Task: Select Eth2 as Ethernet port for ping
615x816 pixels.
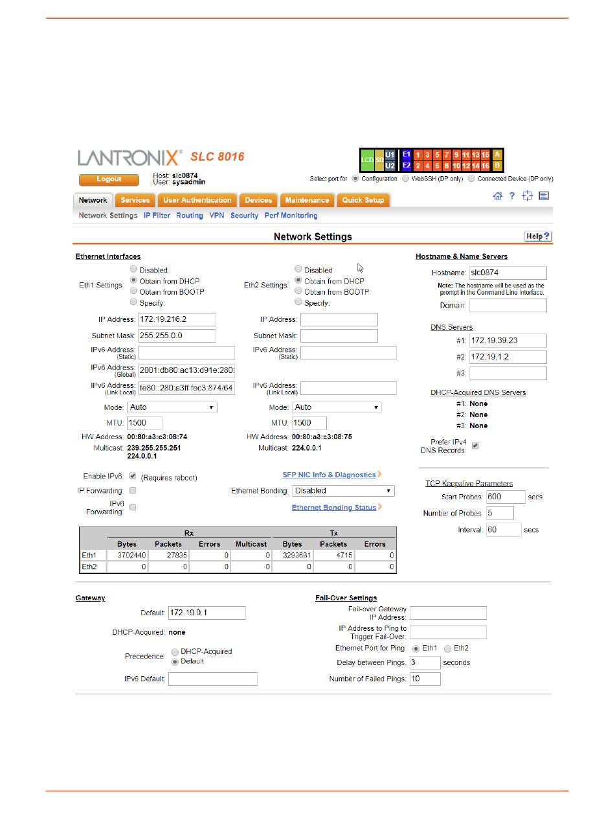Action: (447, 648)
